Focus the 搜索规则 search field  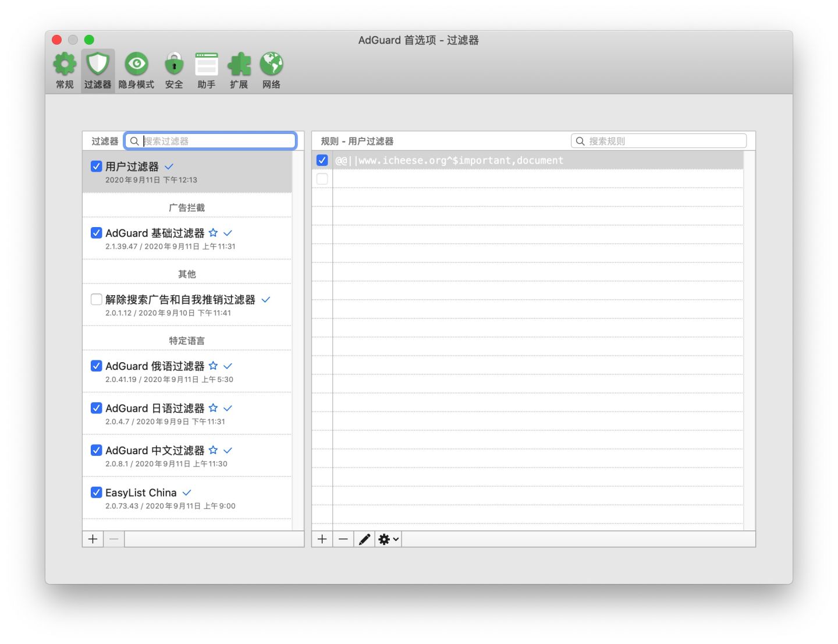point(659,141)
